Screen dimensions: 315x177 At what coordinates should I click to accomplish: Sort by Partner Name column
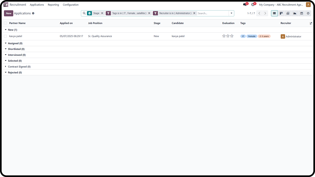click(17, 23)
